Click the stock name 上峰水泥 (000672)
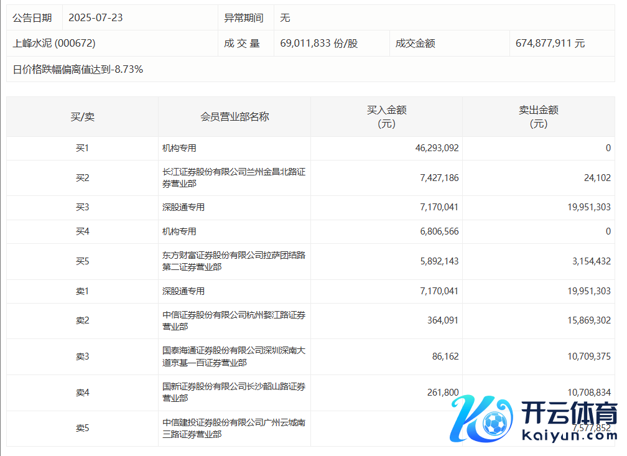This screenshot has width=627, height=456. click(x=54, y=44)
